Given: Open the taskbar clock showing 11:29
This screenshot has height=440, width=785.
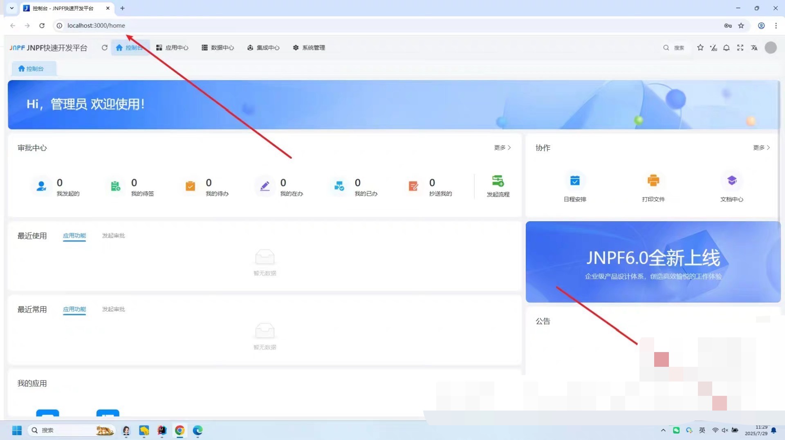Looking at the screenshot, I should (756, 430).
